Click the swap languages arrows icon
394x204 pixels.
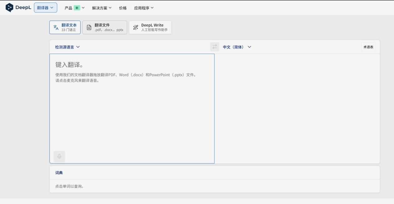(x=215, y=47)
